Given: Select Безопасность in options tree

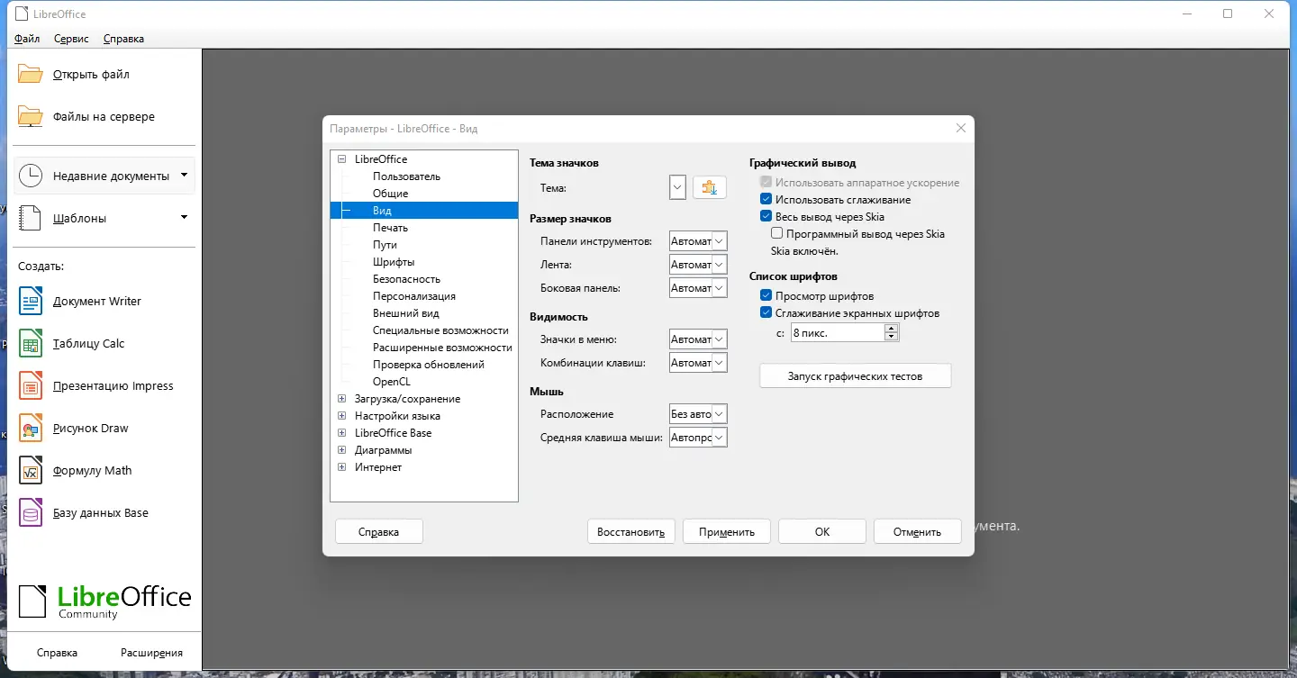Looking at the screenshot, I should pos(407,278).
